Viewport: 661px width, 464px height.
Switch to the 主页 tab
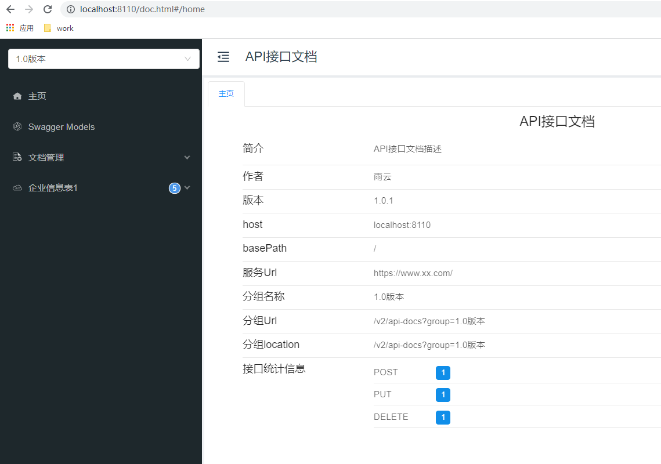tap(226, 93)
